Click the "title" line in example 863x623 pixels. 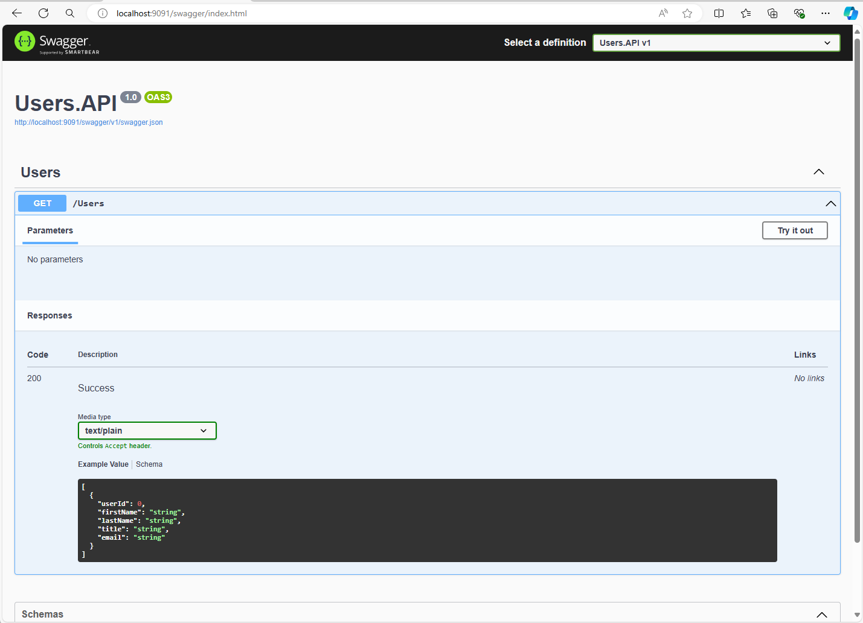(x=133, y=529)
